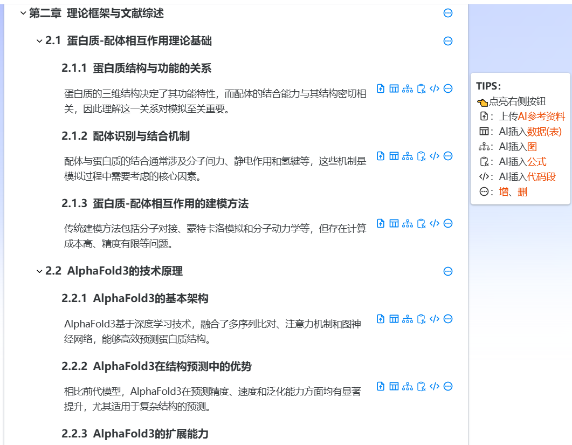Upload AI reference material for section 2.1.3
The width and height of the screenshot is (572, 445).
381,223
